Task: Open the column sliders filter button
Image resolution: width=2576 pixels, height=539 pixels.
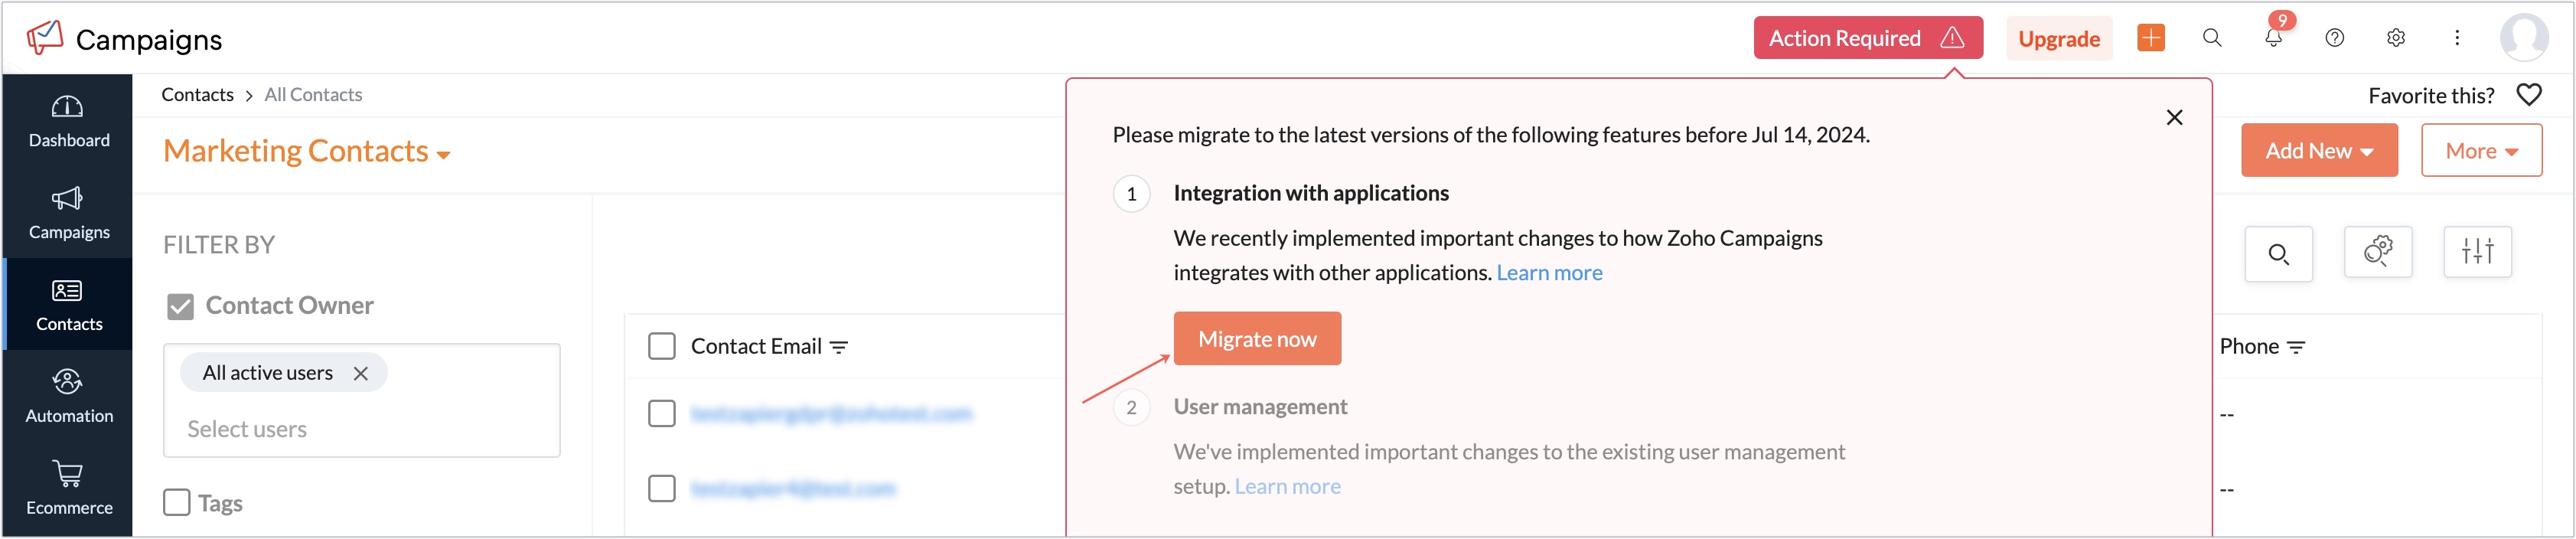Action: point(2477,251)
